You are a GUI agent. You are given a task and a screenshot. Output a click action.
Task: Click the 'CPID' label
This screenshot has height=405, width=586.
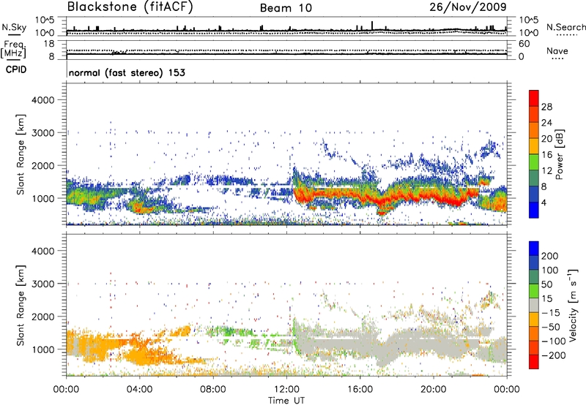[16, 69]
